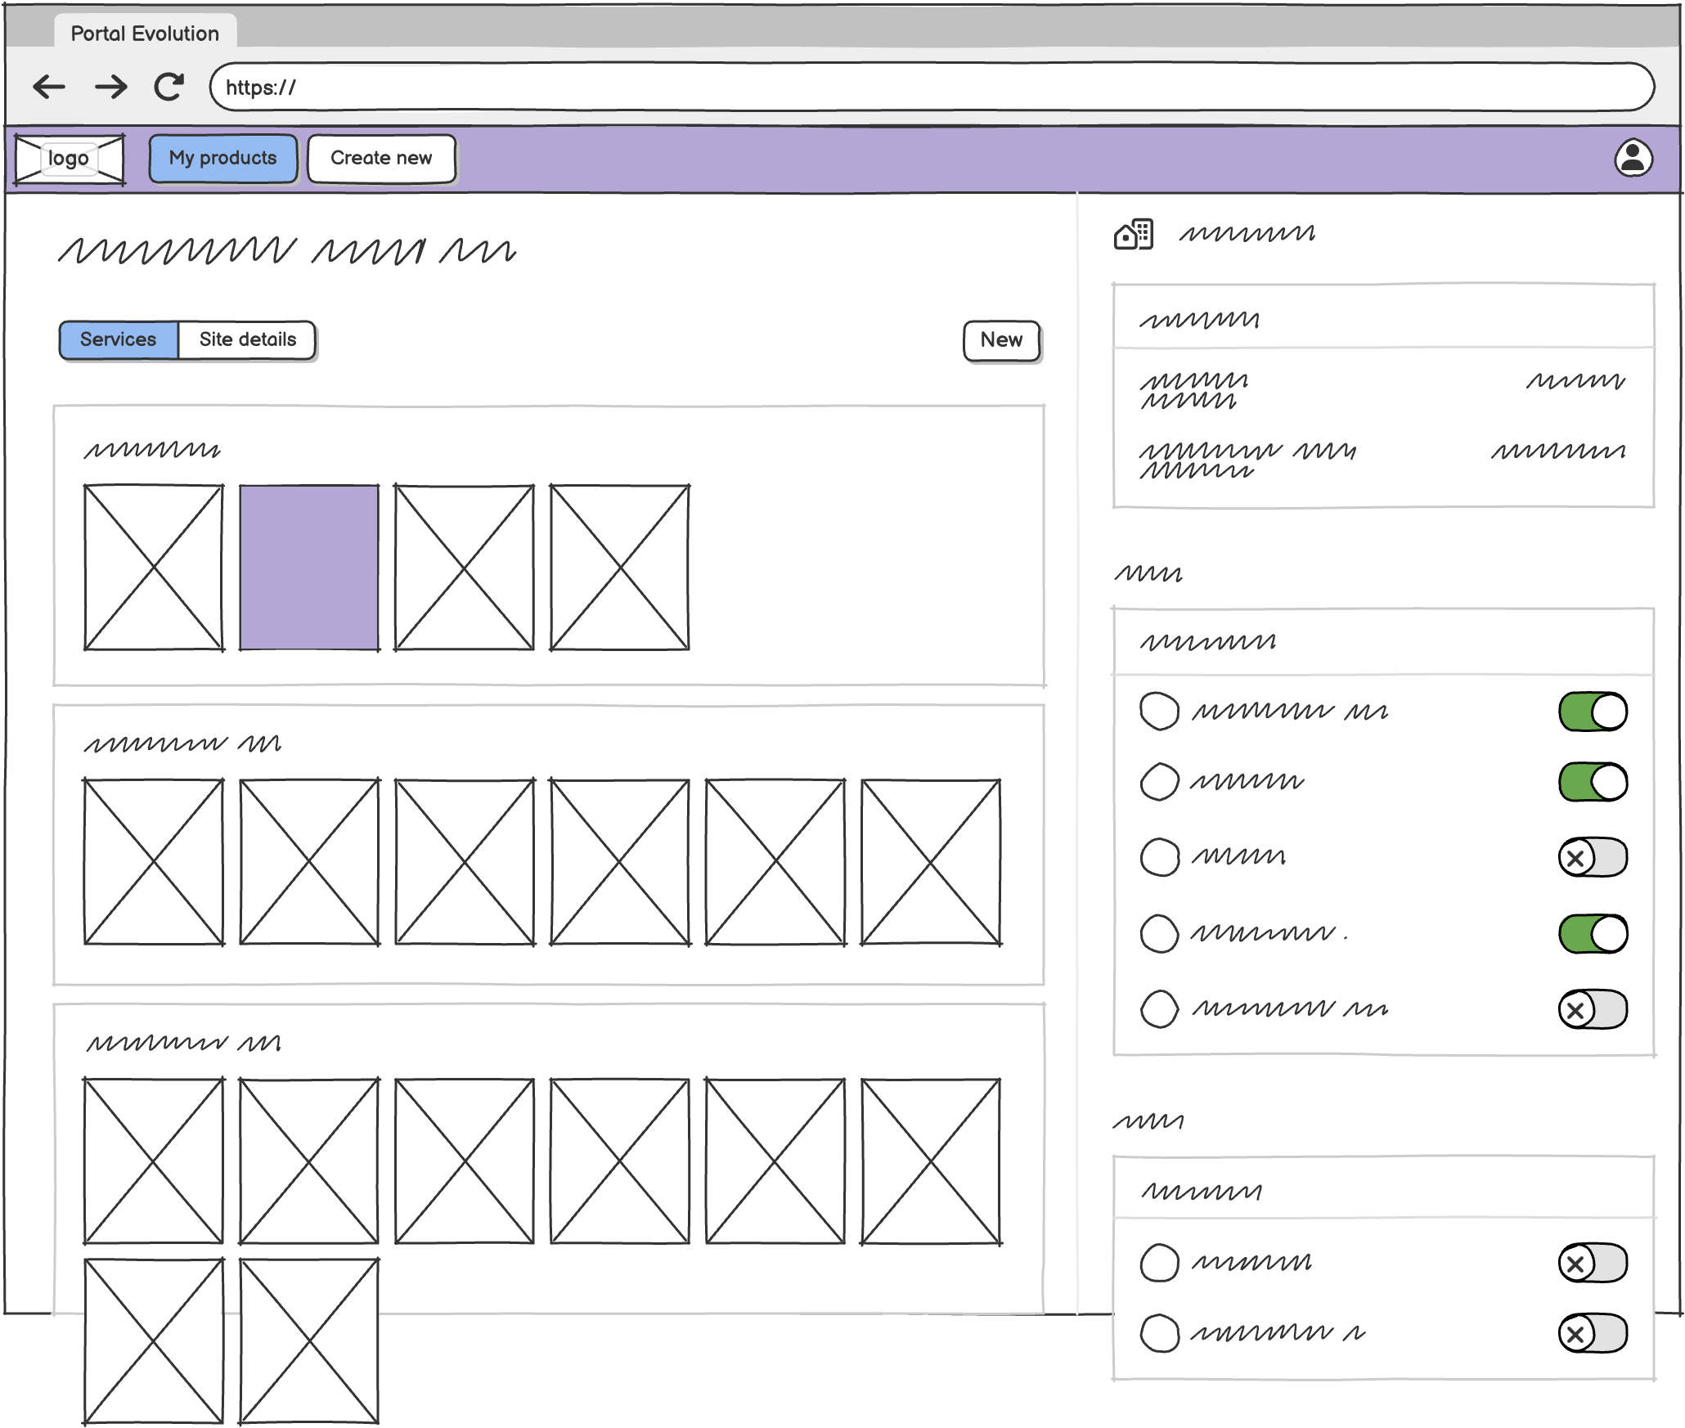Image resolution: width=1685 pixels, height=1428 pixels.
Task: Click the logo placeholder image
Action: point(70,159)
